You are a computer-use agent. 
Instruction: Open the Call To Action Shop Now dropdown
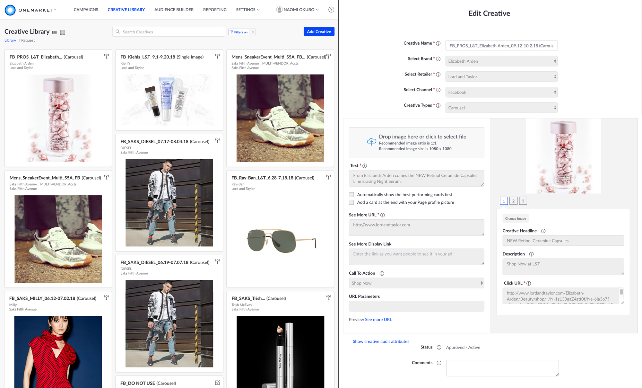[x=416, y=283]
